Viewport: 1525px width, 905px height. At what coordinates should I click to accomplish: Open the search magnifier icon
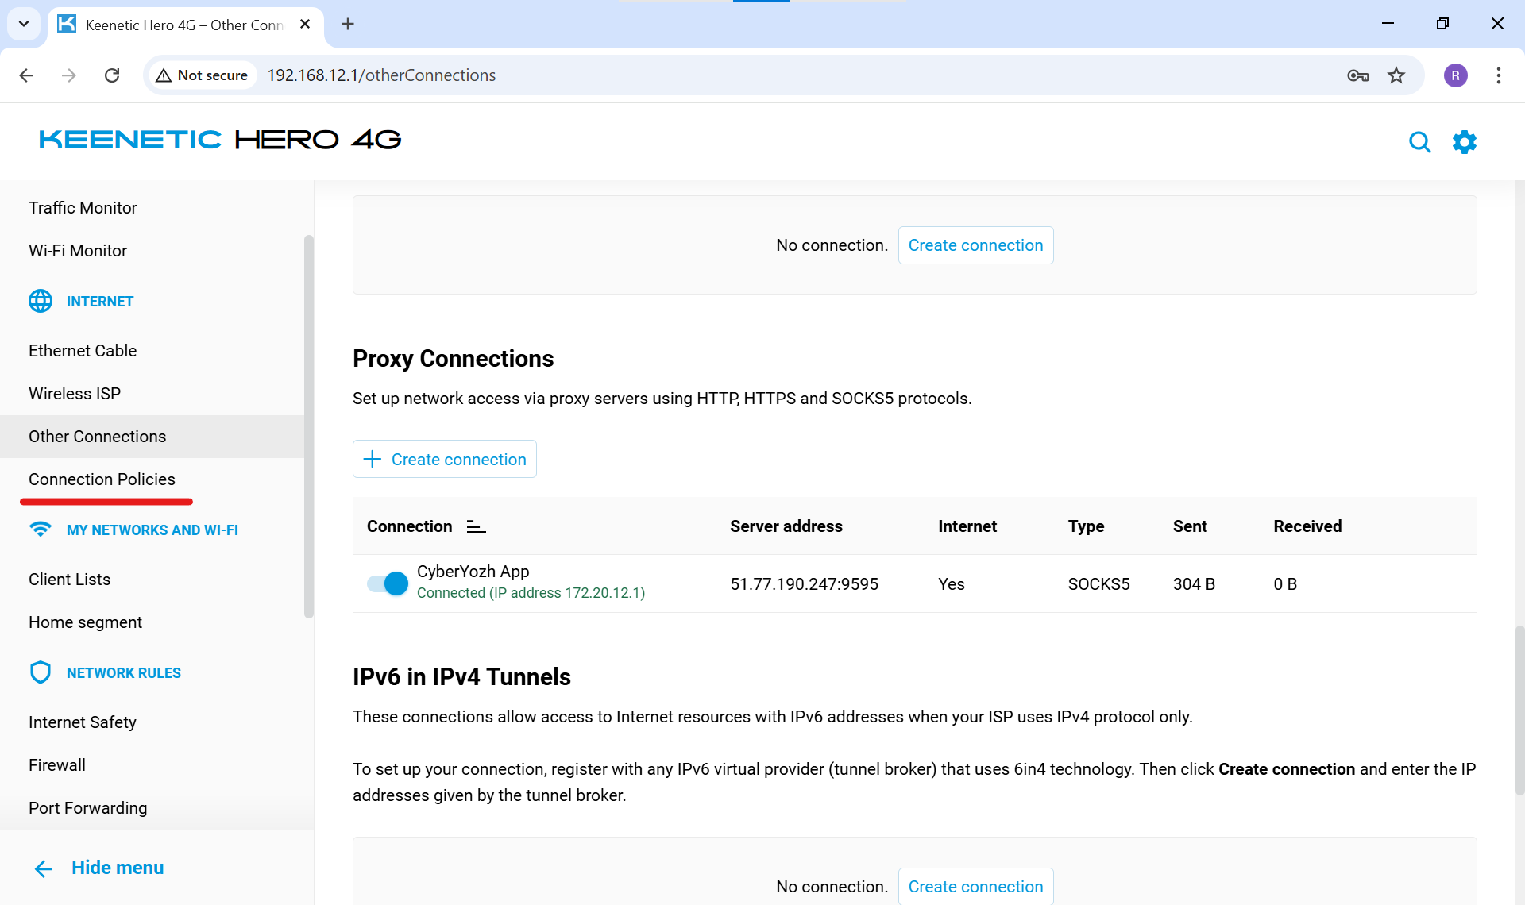point(1419,142)
